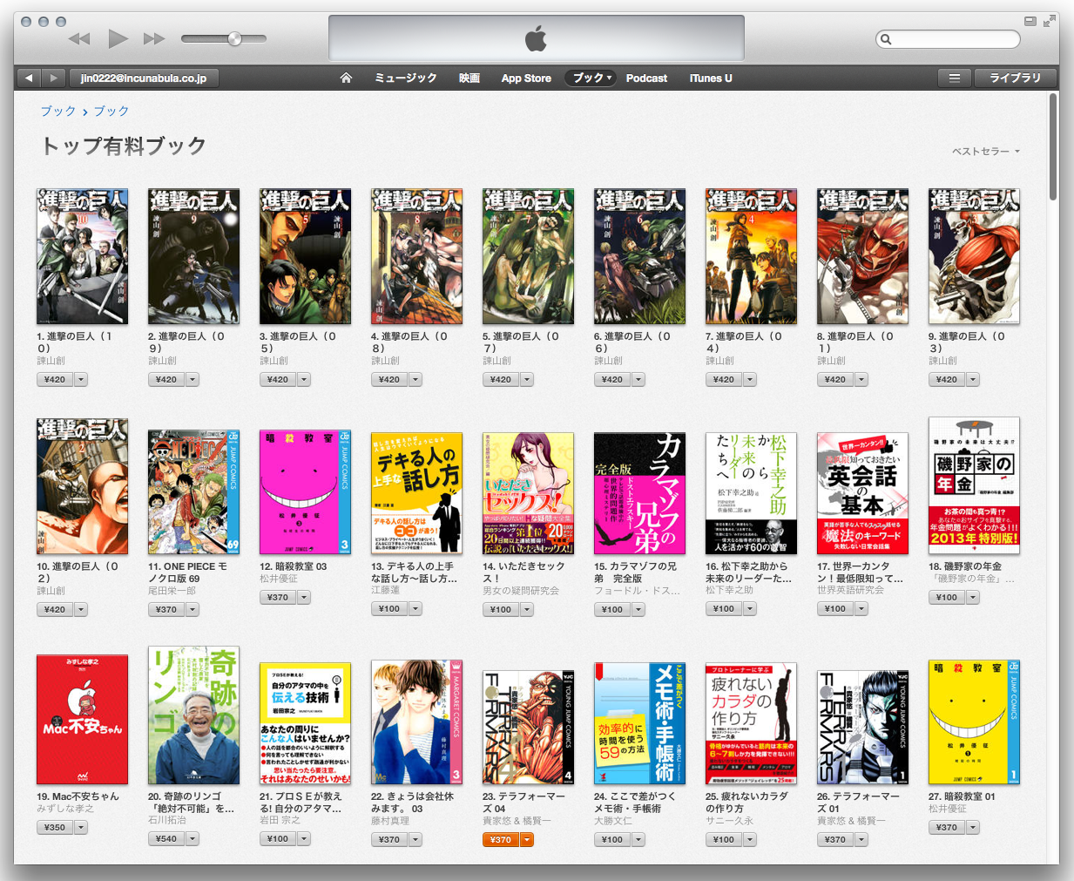Open 疲れないカラダの作り方 cover

[x=751, y=723]
